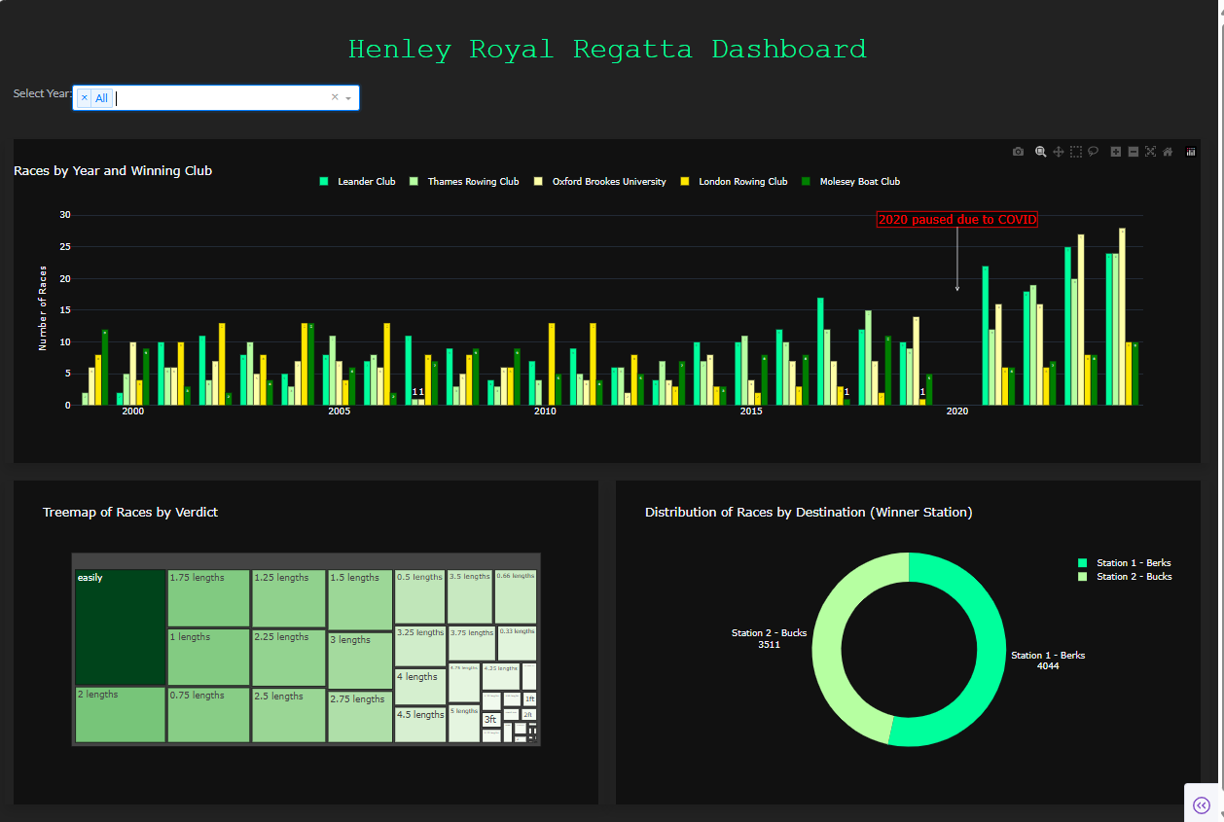
Task: Toggle Station 2 - Bucks in donut legend
Action: click(1134, 577)
